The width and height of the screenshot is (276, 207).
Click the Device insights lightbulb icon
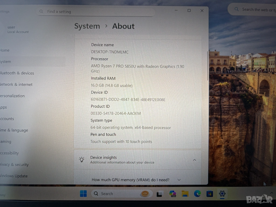tap(82, 160)
